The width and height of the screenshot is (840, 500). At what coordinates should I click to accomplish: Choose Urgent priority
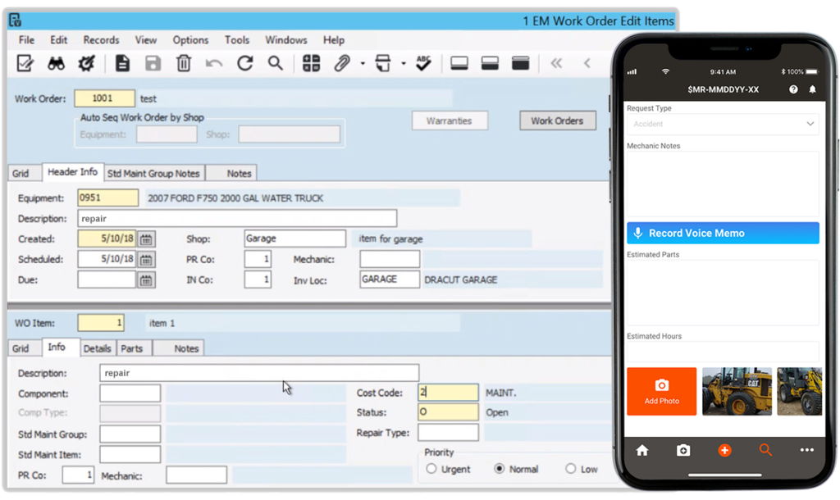click(430, 469)
